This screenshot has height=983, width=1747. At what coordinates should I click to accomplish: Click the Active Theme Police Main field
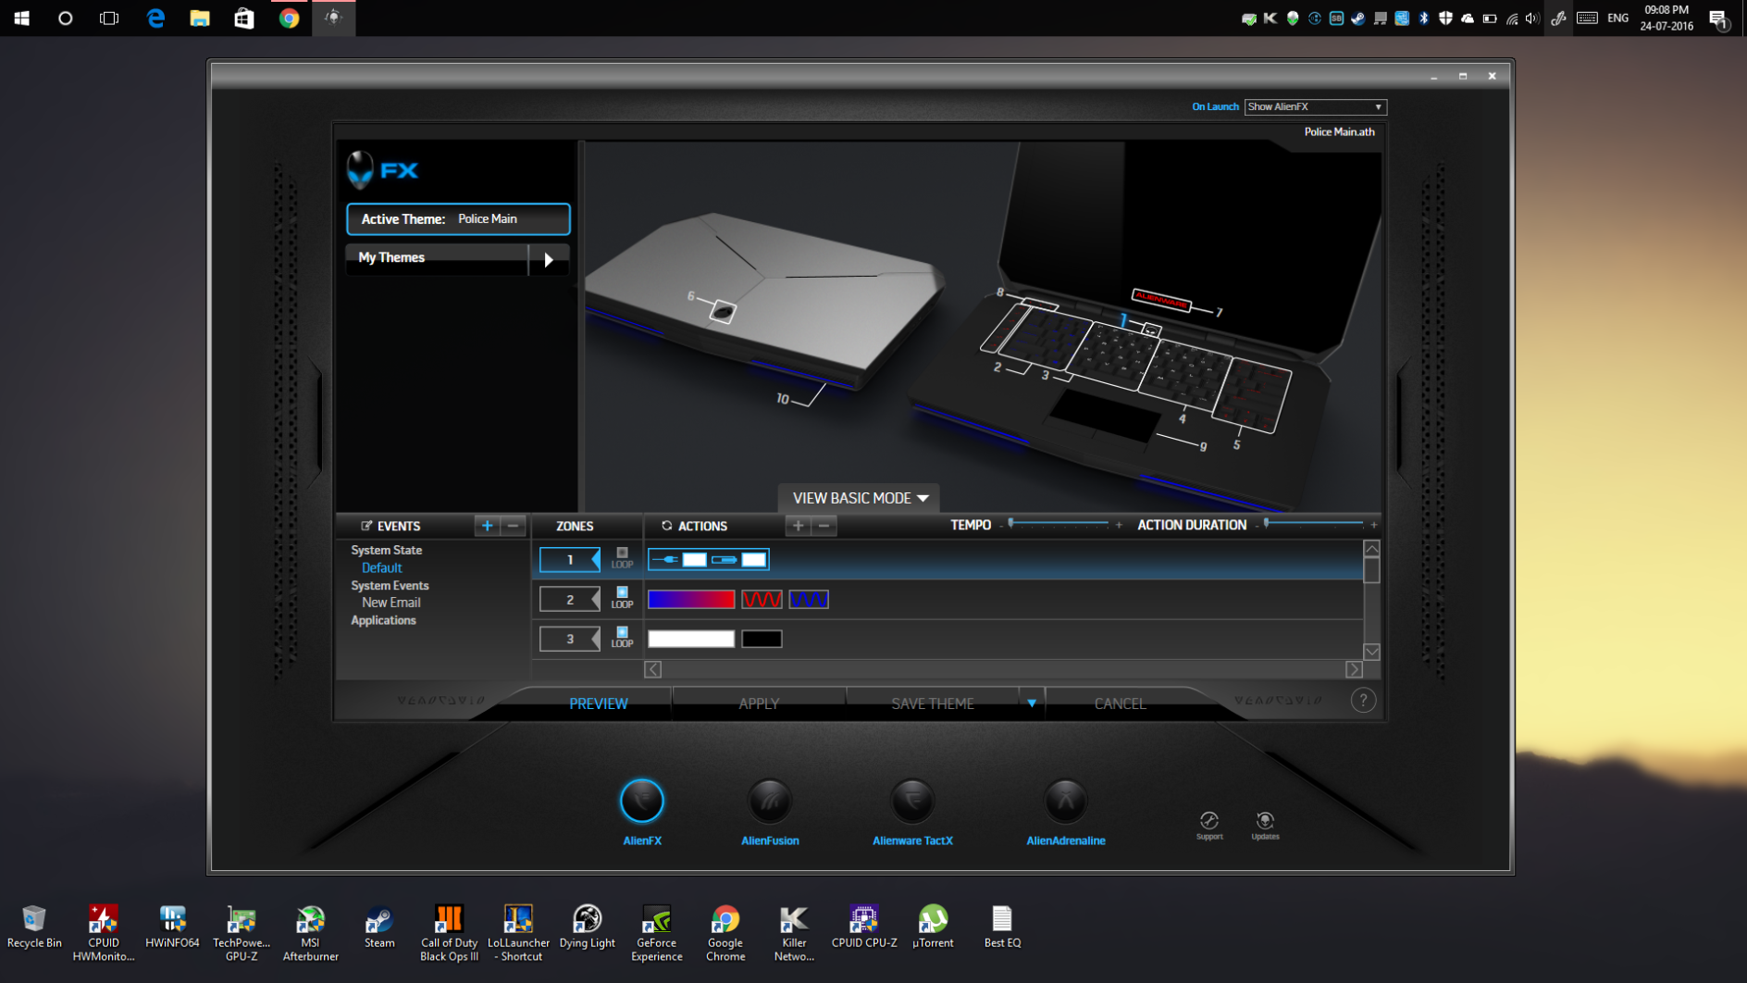click(458, 219)
